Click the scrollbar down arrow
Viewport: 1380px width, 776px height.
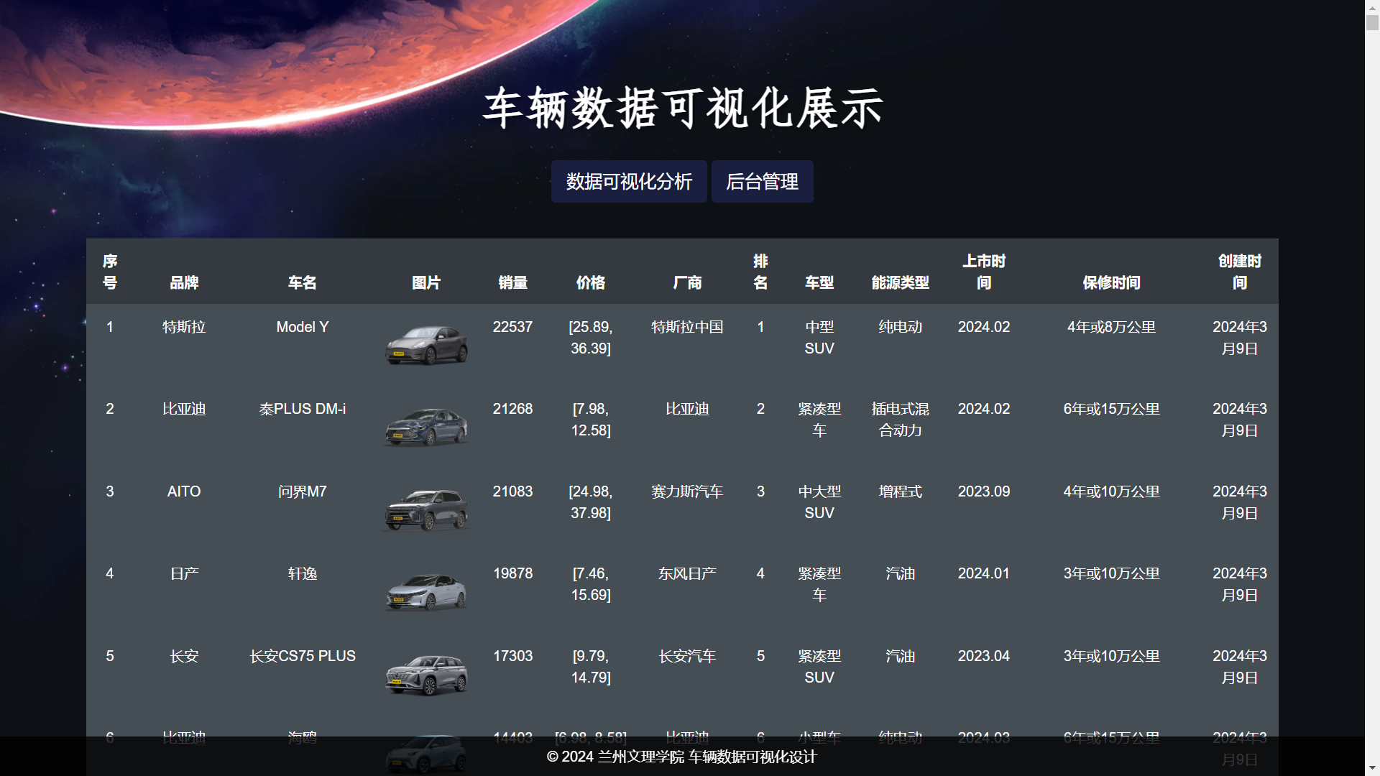(x=1372, y=770)
